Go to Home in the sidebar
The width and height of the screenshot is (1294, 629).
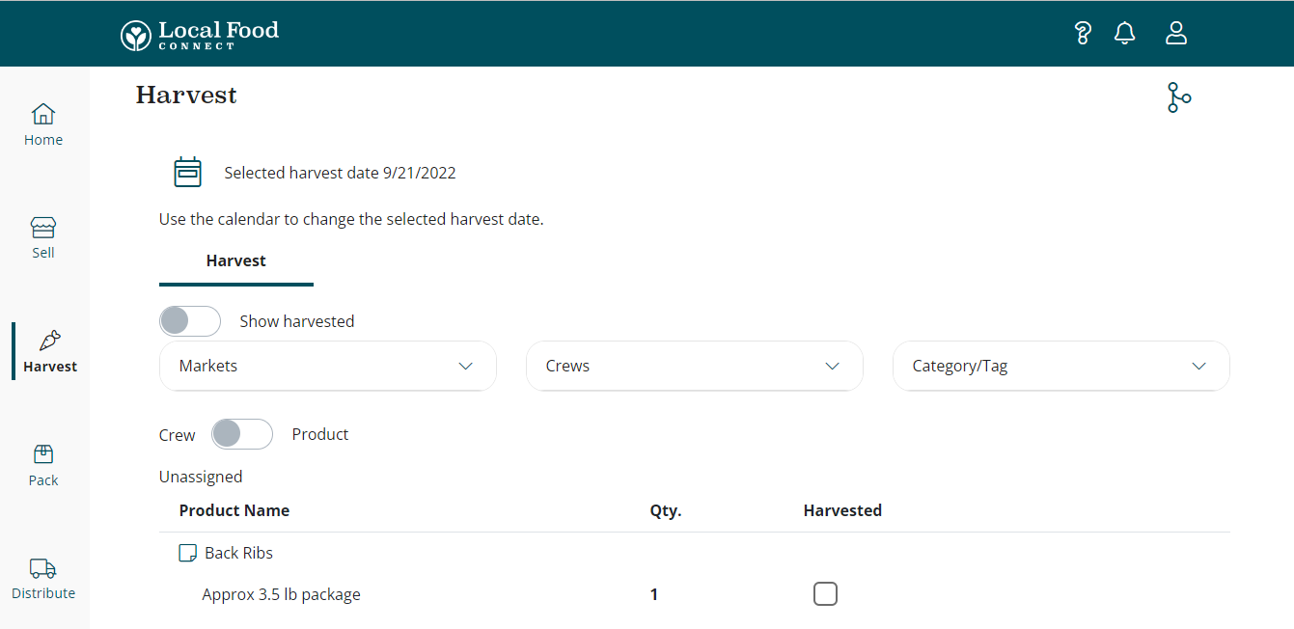43,125
